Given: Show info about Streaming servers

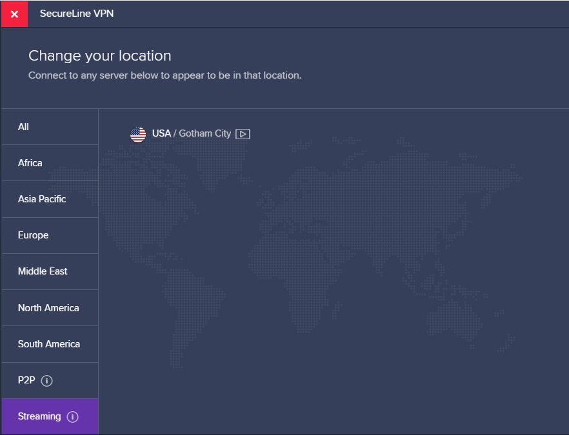Looking at the screenshot, I should (72, 416).
